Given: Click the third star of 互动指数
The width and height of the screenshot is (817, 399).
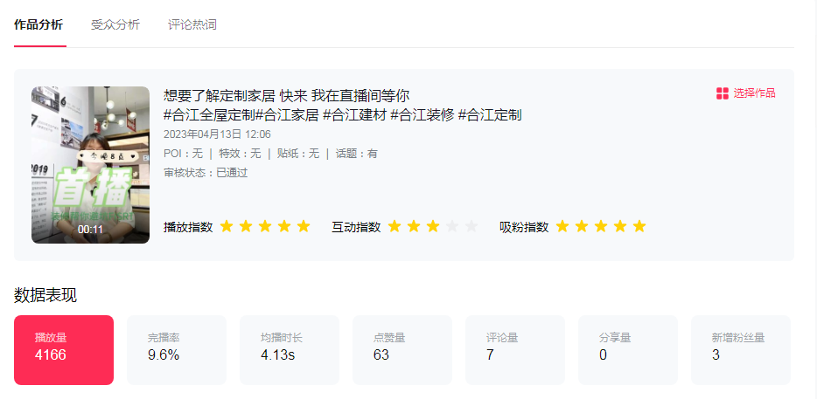Looking at the screenshot, I should click(433, 227).
